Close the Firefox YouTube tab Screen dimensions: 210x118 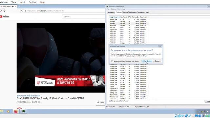tap(15, 7)
